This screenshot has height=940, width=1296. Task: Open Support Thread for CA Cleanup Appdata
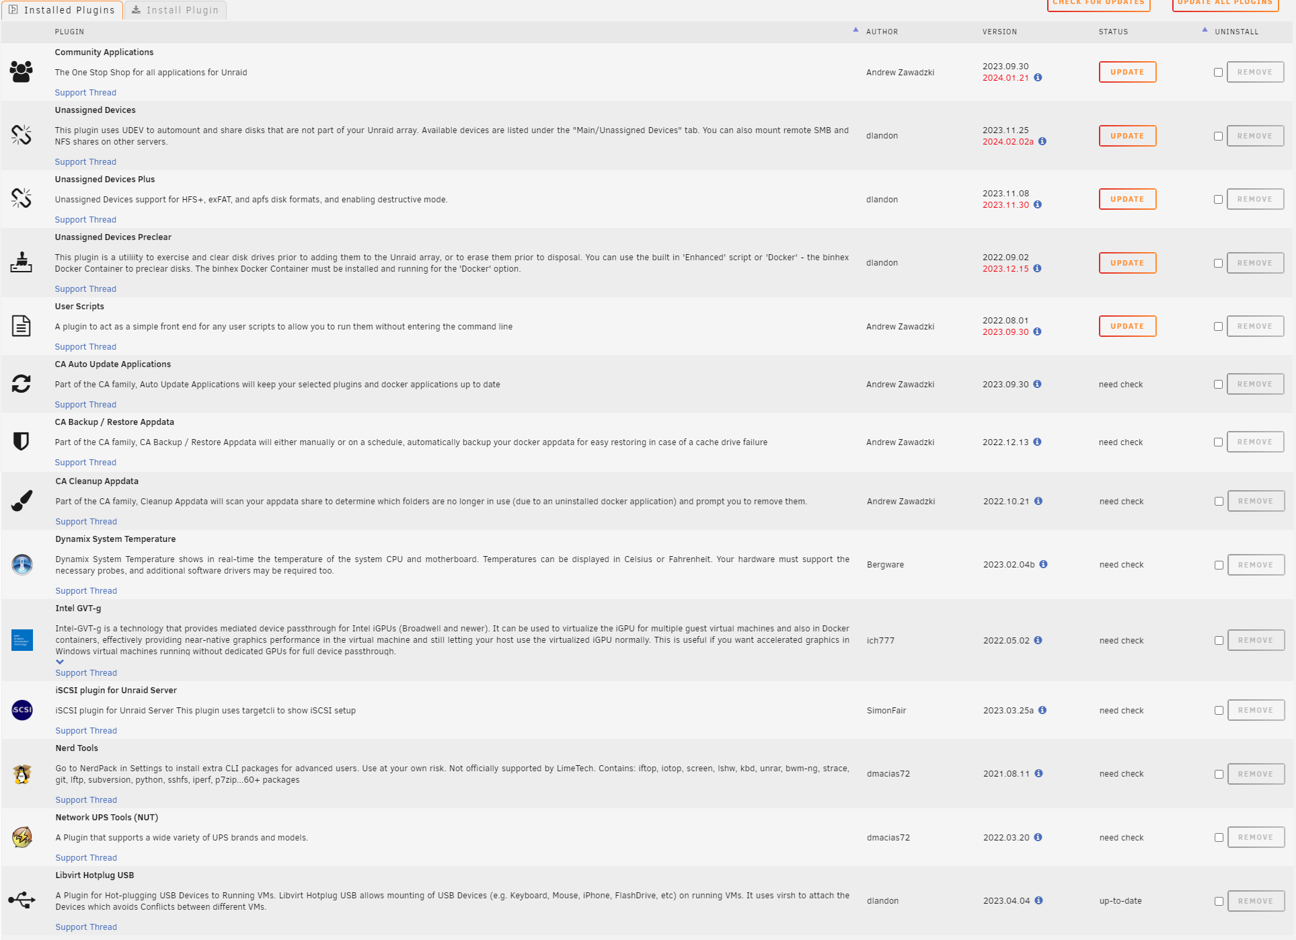point(86,521)
